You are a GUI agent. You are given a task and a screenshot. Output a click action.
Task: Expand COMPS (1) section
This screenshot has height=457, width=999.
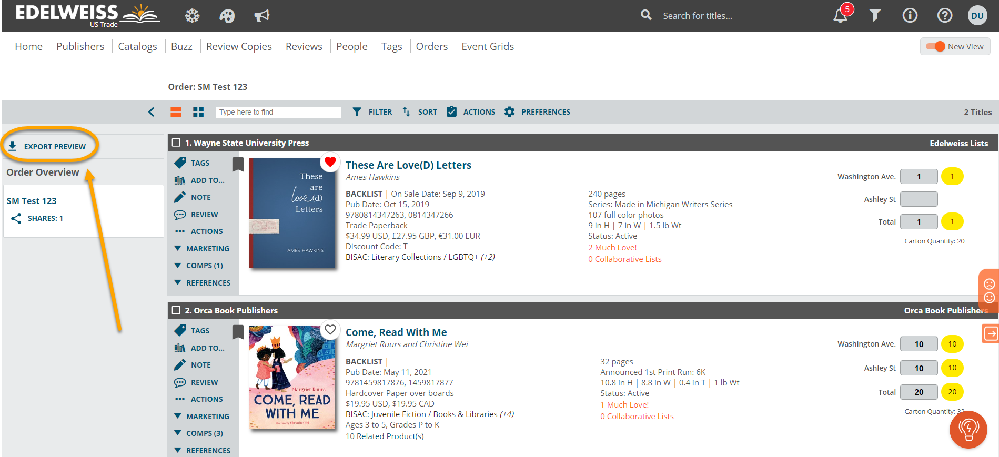pyautogui.click(x=199, y=266)
